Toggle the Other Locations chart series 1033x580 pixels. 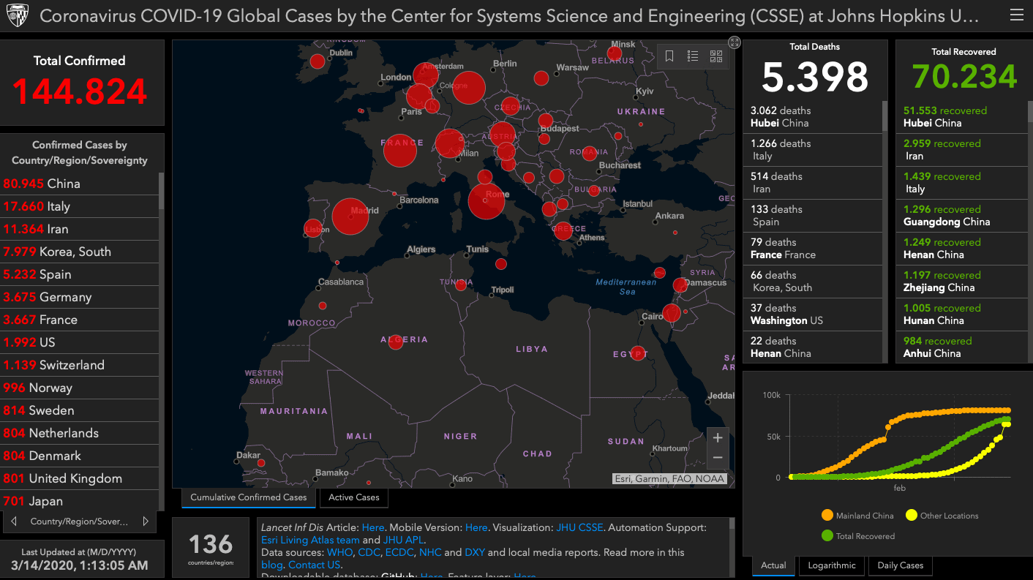942,516
